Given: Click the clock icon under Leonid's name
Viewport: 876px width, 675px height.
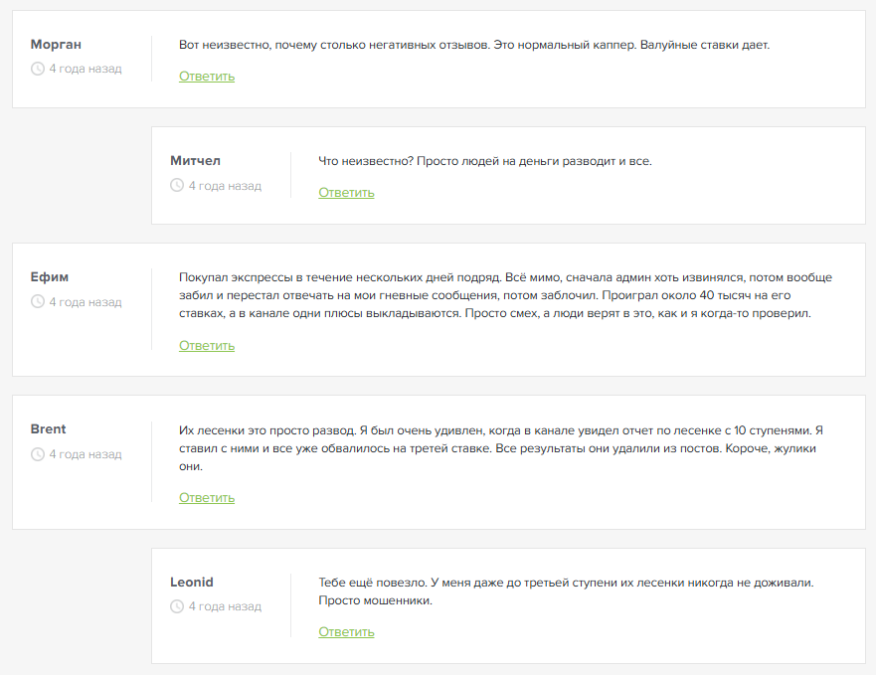Looking at the screenshot, I should [x=177, y=606].
